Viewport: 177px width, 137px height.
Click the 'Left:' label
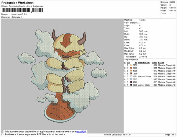(126, 31)
